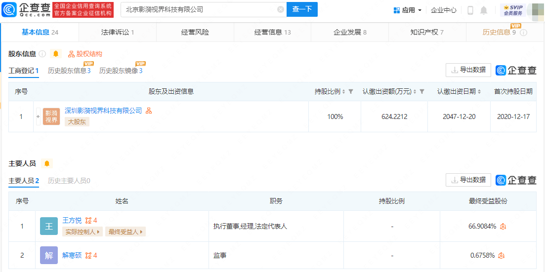This screenshot has width=545, height=272.
Task: Select 历史主要人员 sub-tab
Action: tap(69, 181)
